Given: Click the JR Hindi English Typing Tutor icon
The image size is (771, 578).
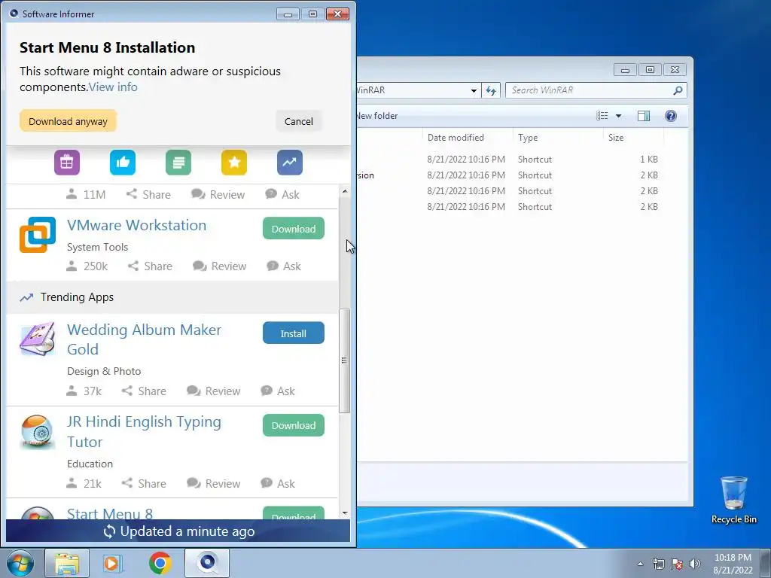Looking at the screenshot, I should [38, 431].
